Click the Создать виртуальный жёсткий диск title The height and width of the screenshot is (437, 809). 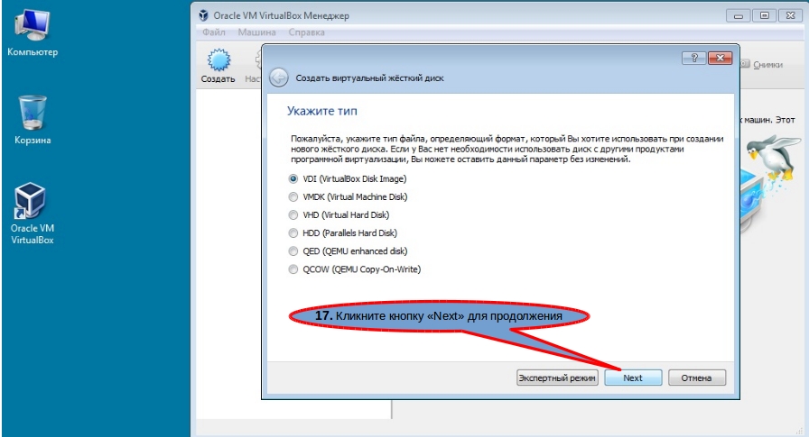click(369, 78)
